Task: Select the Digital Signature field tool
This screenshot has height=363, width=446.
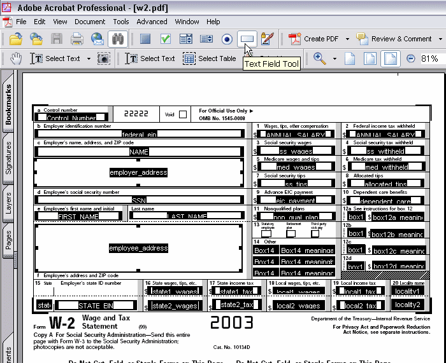Action: [268, 39]
